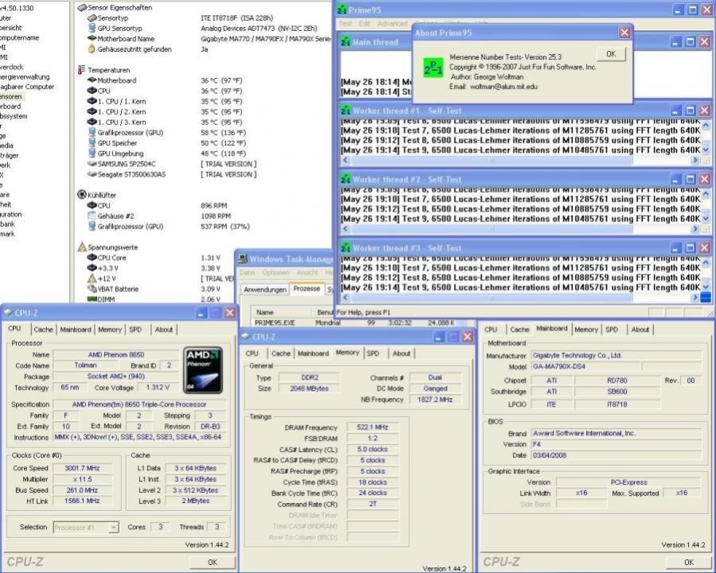This screenshot has height=573, width=716.
Task: Click the +12 V warning icon
Action: [x=92, y=279]
